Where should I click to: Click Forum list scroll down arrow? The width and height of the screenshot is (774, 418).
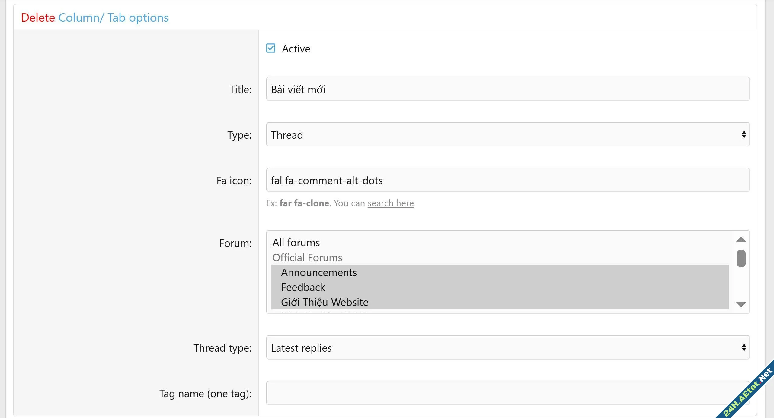(741, 304)
